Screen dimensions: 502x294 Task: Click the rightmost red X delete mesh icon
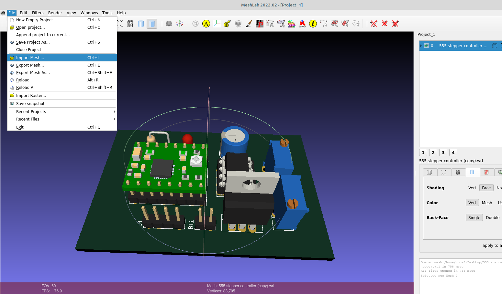(395, 23)
